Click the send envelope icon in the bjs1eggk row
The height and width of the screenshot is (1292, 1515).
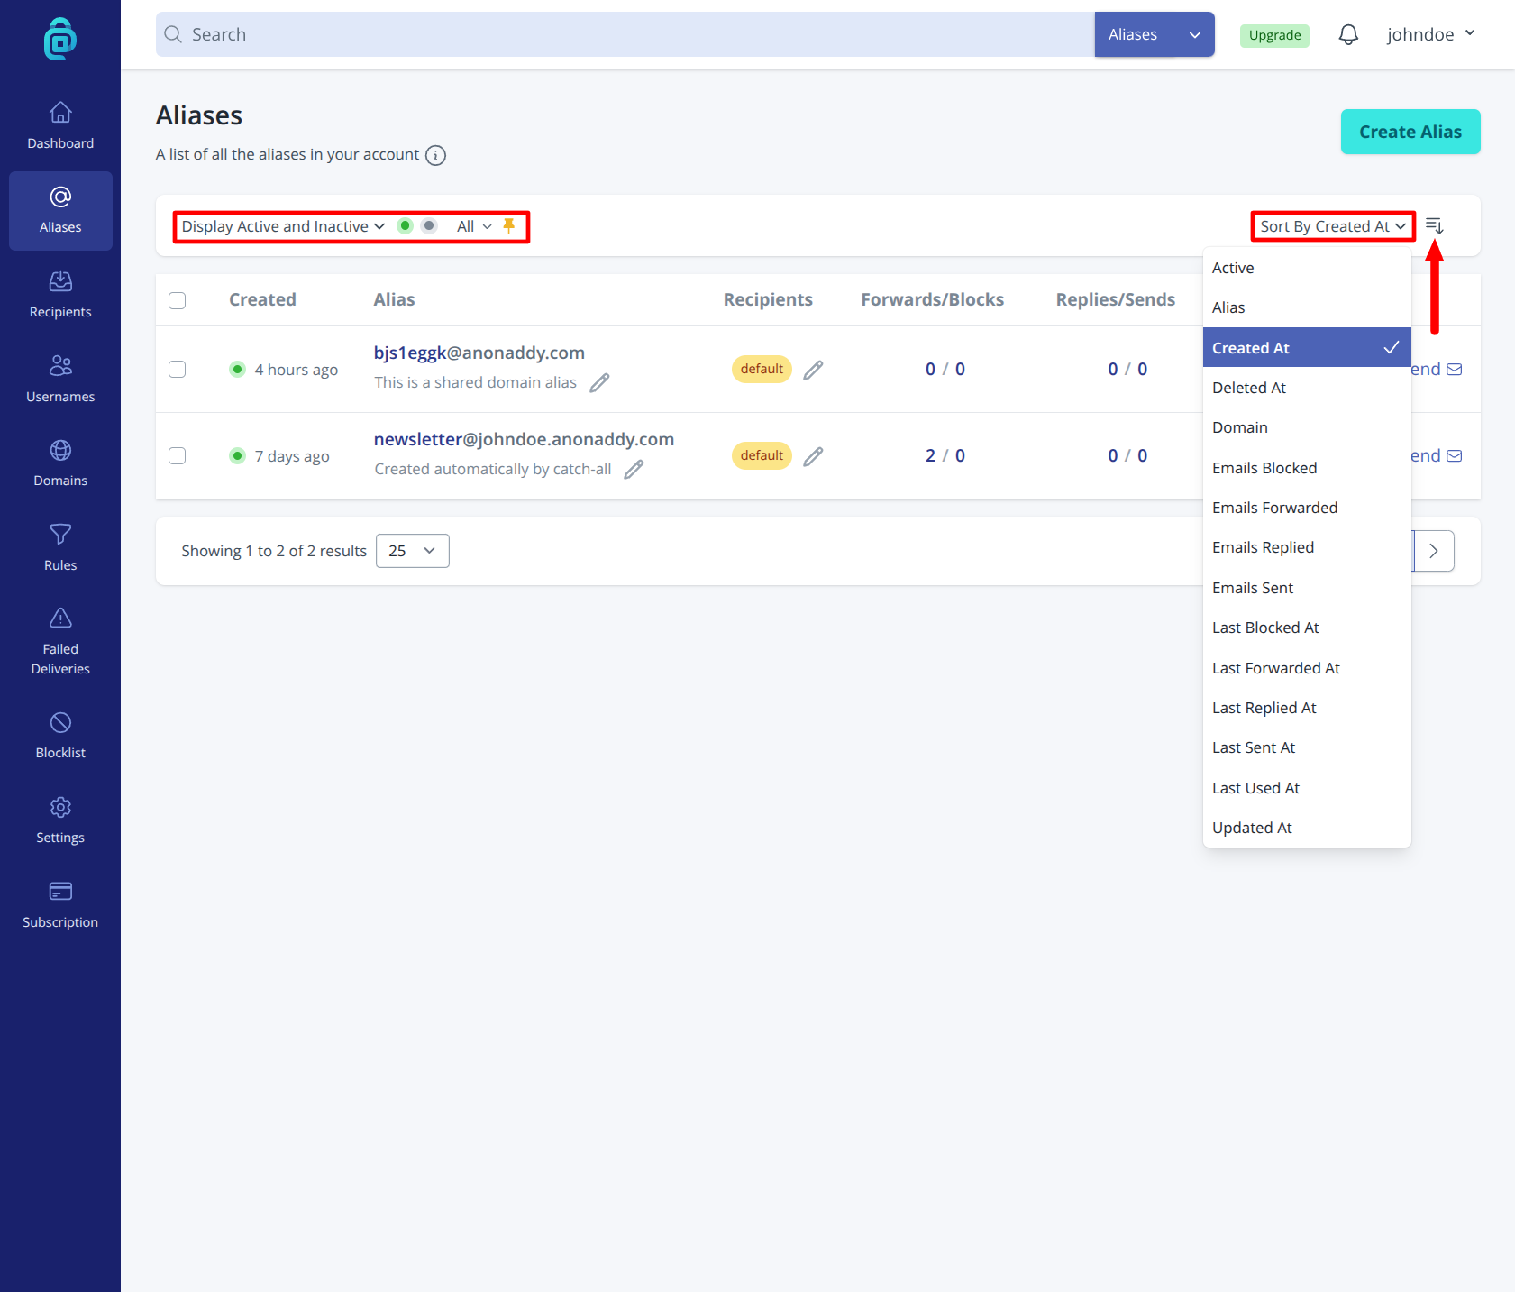(1455, 370)
